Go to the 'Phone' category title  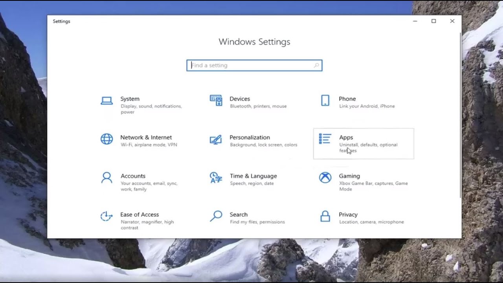[347, 99]
